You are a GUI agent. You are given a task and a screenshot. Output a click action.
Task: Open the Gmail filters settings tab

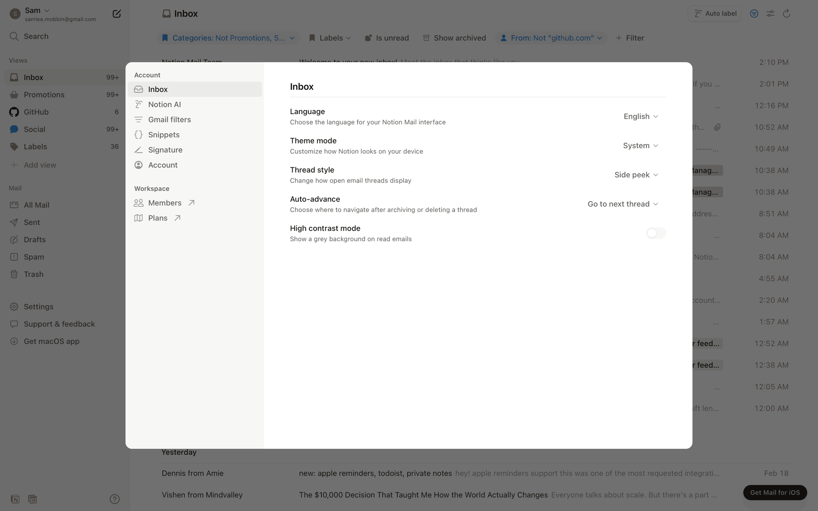coord(195,120)
